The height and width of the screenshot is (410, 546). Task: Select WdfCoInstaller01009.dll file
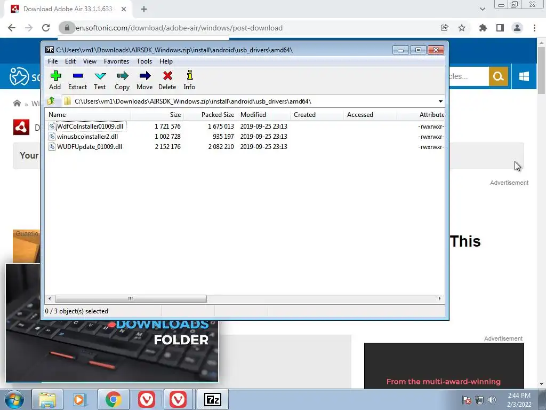(x=90, y=126)
